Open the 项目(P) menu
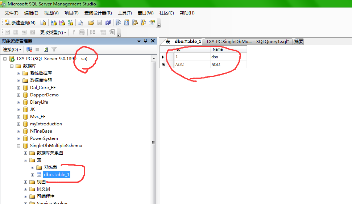Screen dimensions: 352x204 point(72,13)
